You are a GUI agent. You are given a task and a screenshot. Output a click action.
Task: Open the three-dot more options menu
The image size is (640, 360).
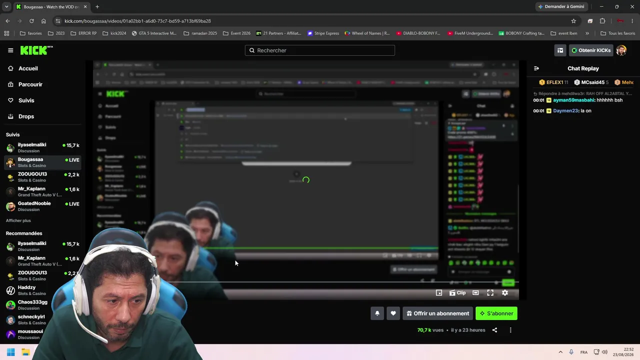pos(510,330)
